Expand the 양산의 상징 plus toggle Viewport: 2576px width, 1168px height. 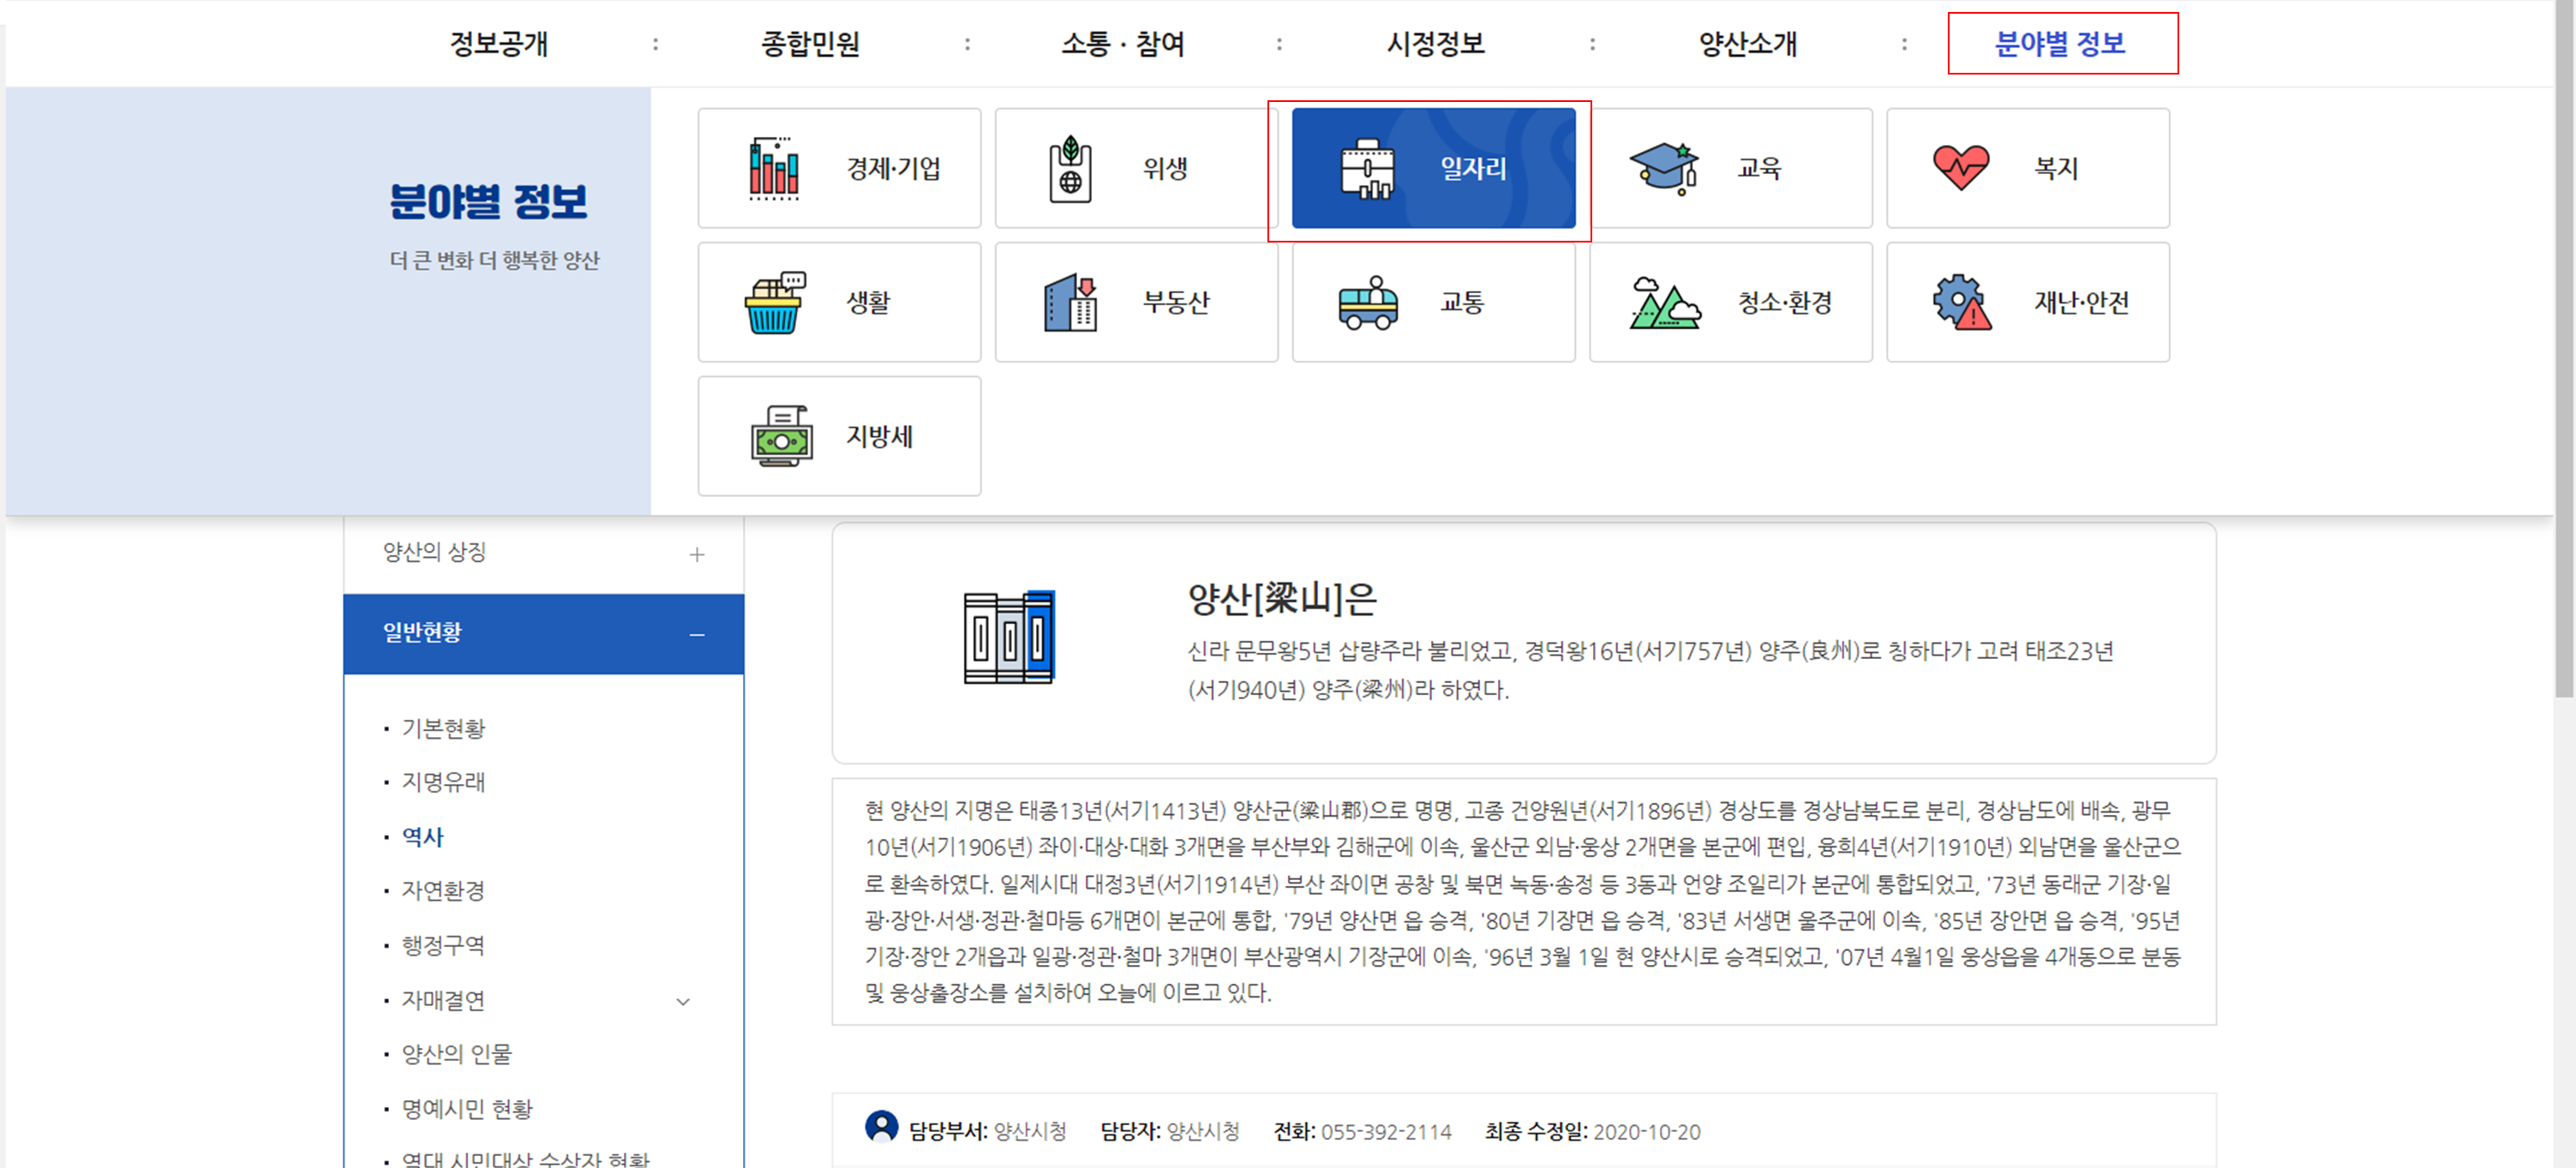(x=697, y=554)
